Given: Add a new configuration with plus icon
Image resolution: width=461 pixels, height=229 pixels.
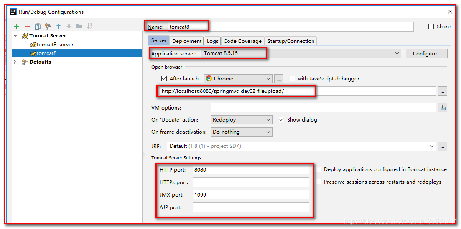Looking at the screenshot, I should click(17, 26).
